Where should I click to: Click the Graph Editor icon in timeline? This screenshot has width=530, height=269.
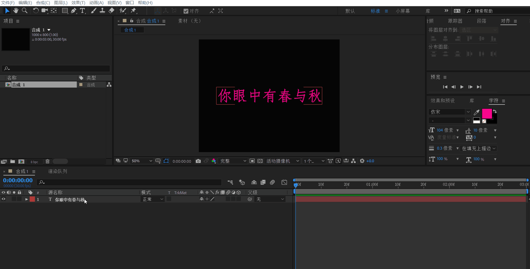click(x=284, y=182)
